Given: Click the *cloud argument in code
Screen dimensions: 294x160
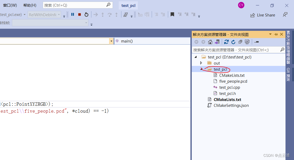Looking at the screenshot, I should (80, 111).
